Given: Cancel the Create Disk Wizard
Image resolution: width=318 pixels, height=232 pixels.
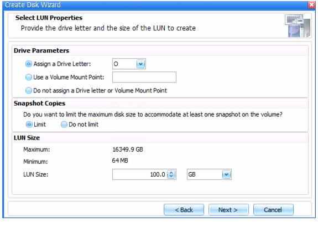Looking at the screenshot, I should (273, 210).
